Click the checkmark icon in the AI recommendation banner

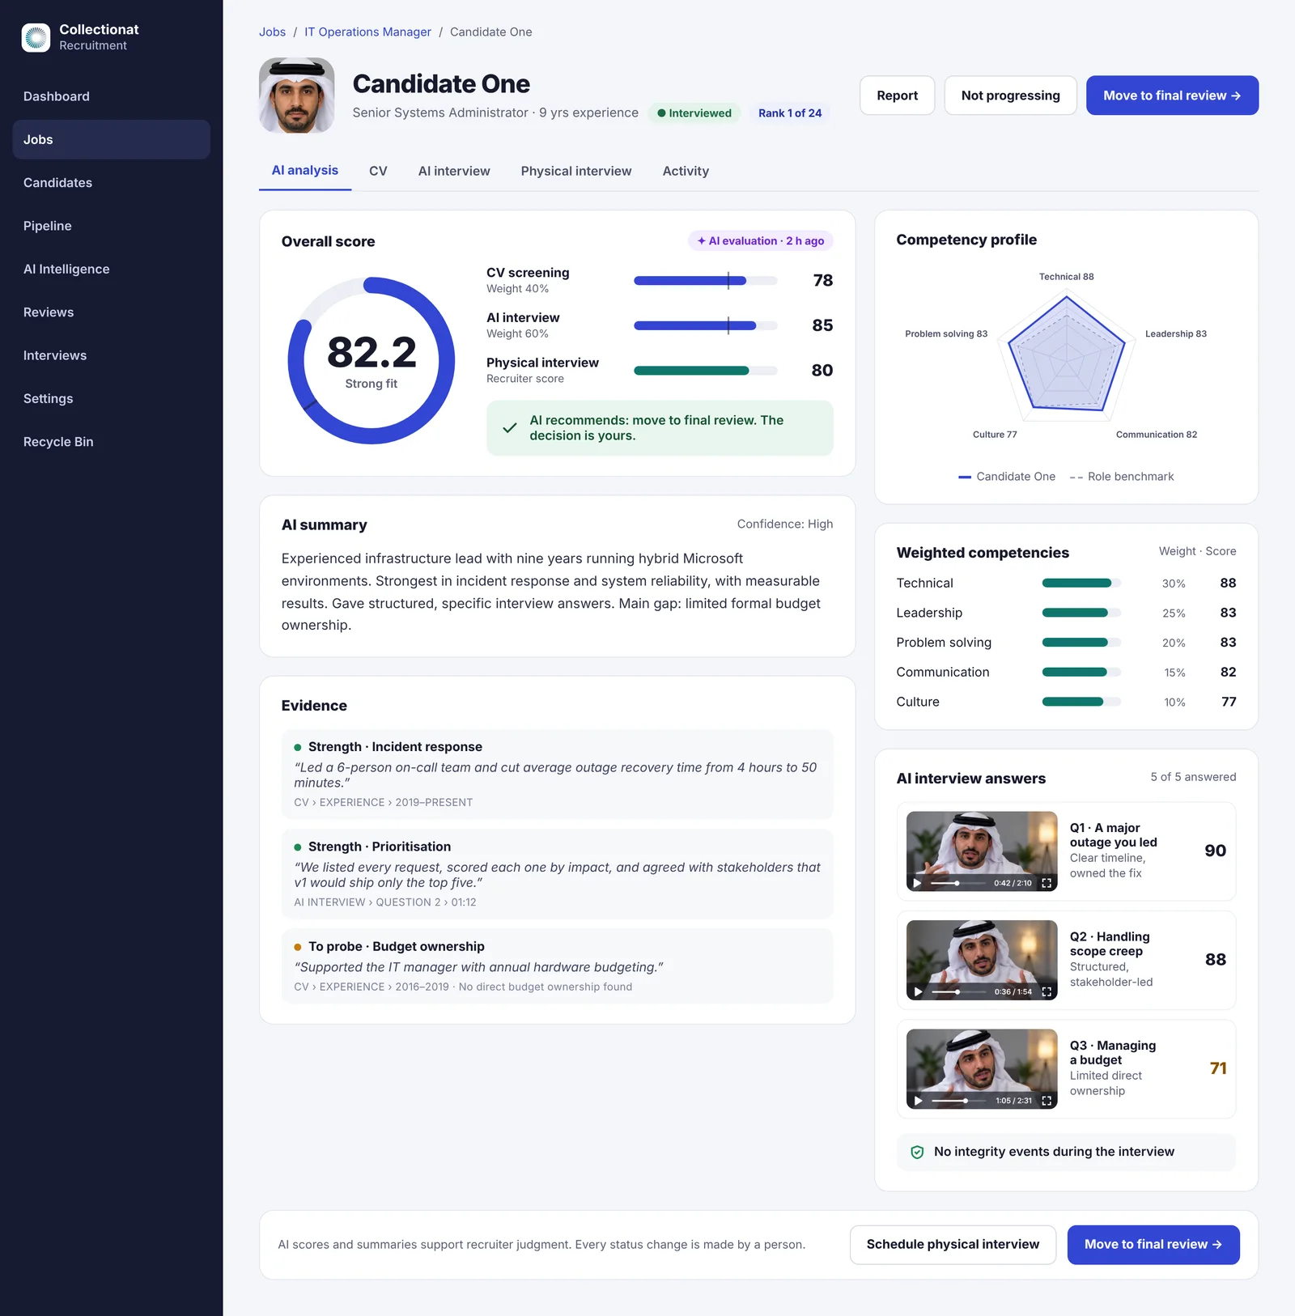coord(510,428)
